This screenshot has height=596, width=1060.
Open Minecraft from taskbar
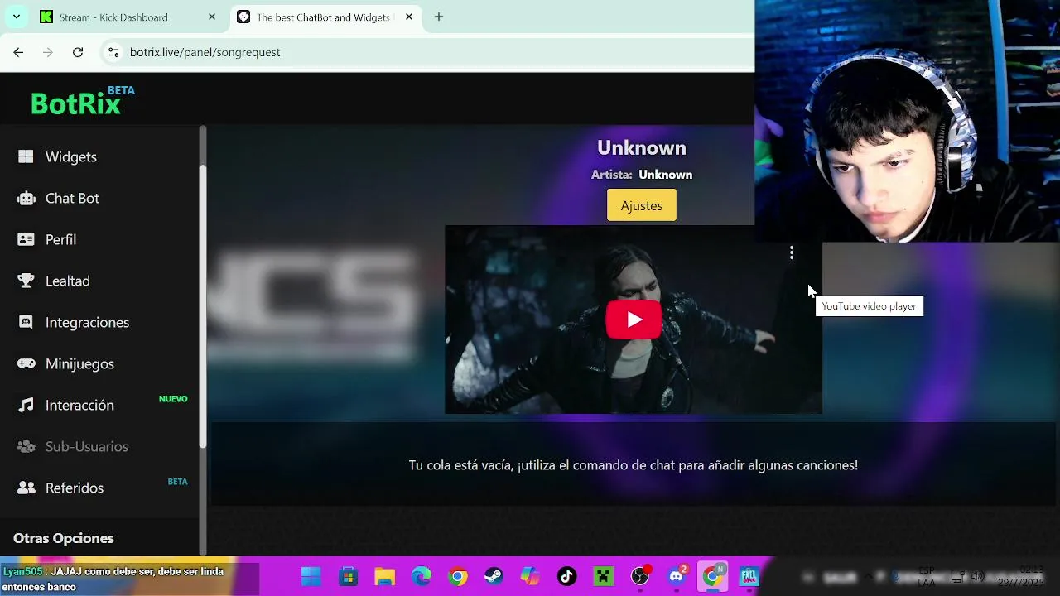coord(603,576)
